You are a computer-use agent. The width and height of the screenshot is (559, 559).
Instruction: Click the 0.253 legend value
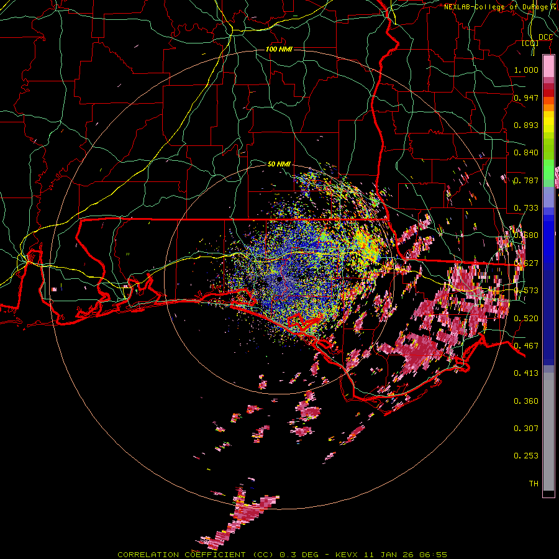coord(526,456)
